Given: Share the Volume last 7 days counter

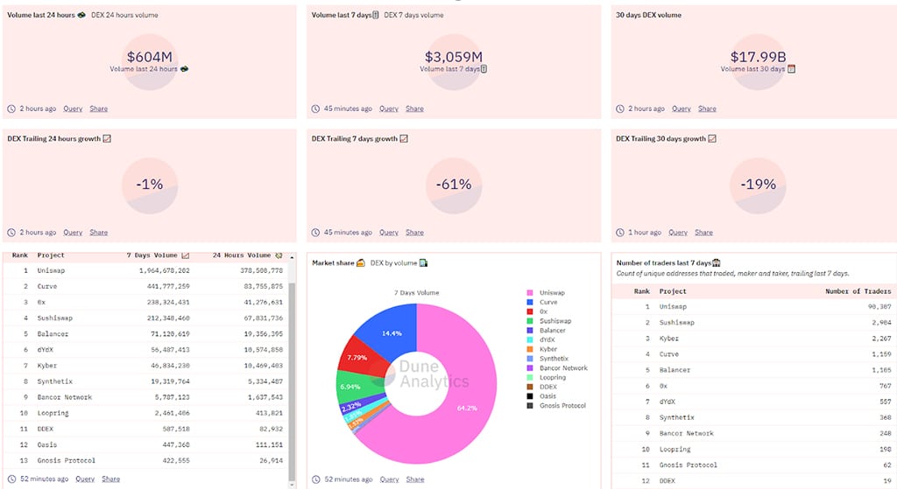Looking at the screenshot, I should (414, 108).
